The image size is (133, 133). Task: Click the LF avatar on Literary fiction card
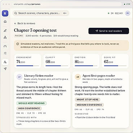pyautogui.click(x=19, y=77)
